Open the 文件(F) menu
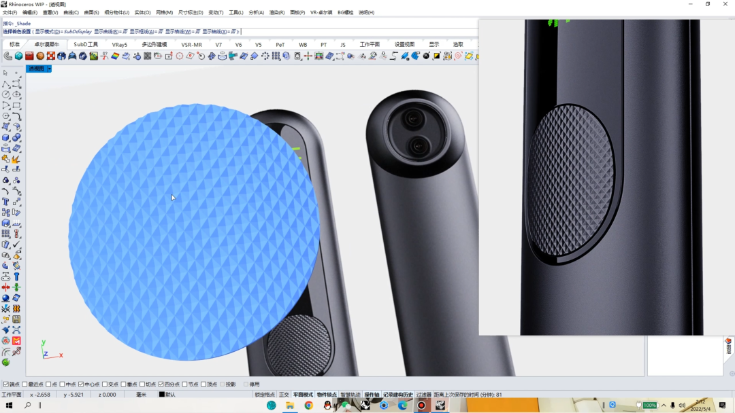Screen dimensions: 735x413 pos(10,13)
